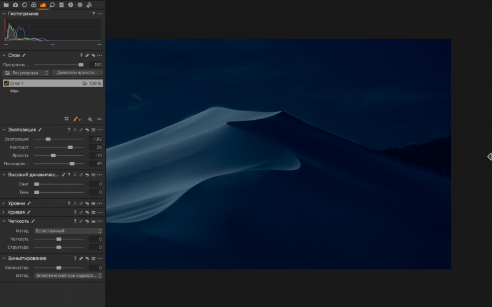Click the delete layer minus icon
492x307 pixels.
tap(100, 119)
